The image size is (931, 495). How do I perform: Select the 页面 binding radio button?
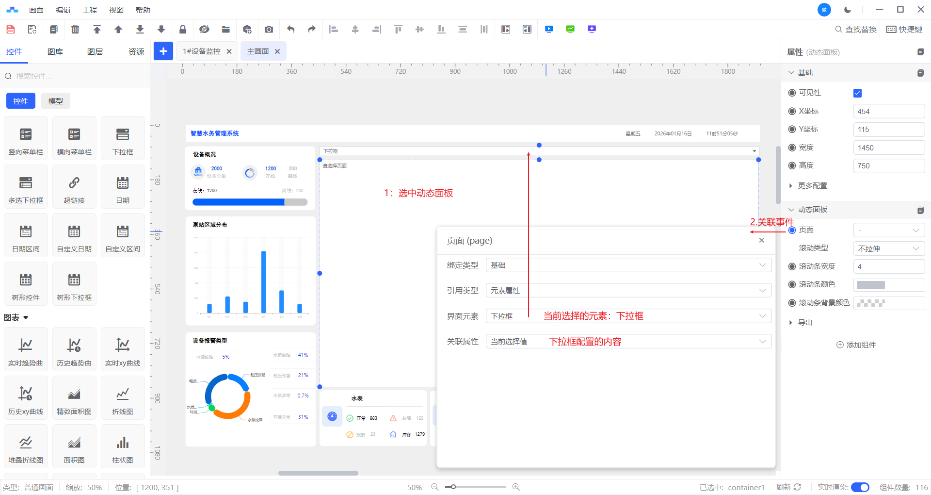pyautogui.click(x=792, y=230)
